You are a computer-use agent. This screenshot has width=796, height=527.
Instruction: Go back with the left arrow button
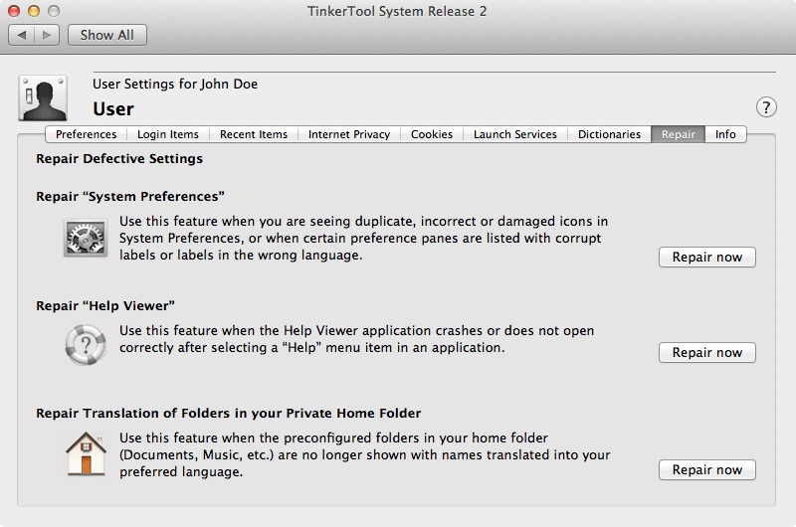23,35
